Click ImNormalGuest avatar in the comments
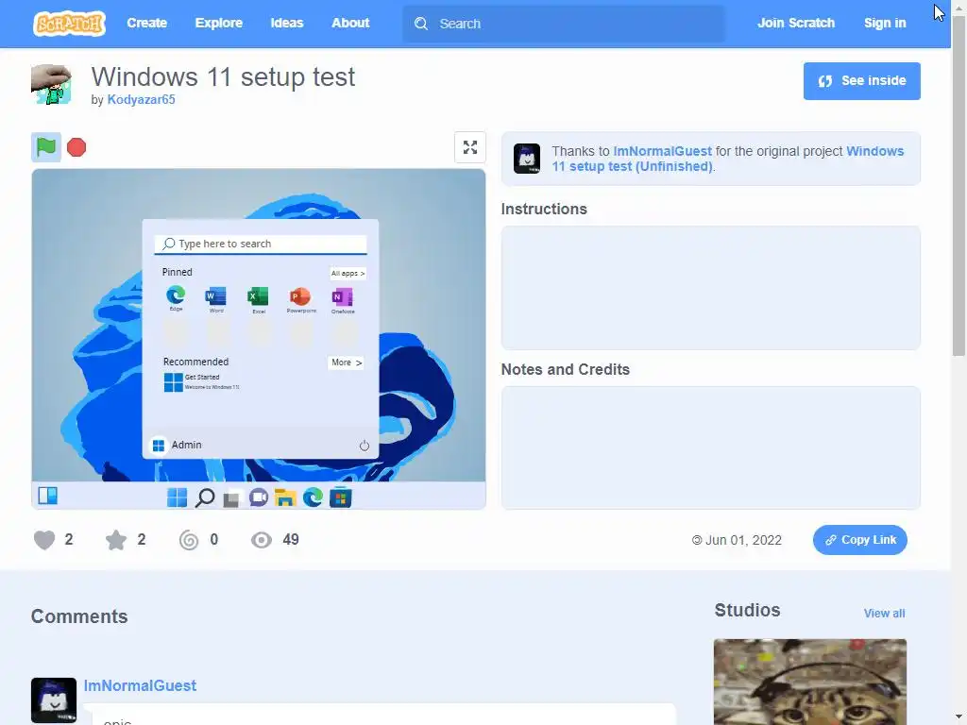967x725 pixels. click(x=54, y=700)
